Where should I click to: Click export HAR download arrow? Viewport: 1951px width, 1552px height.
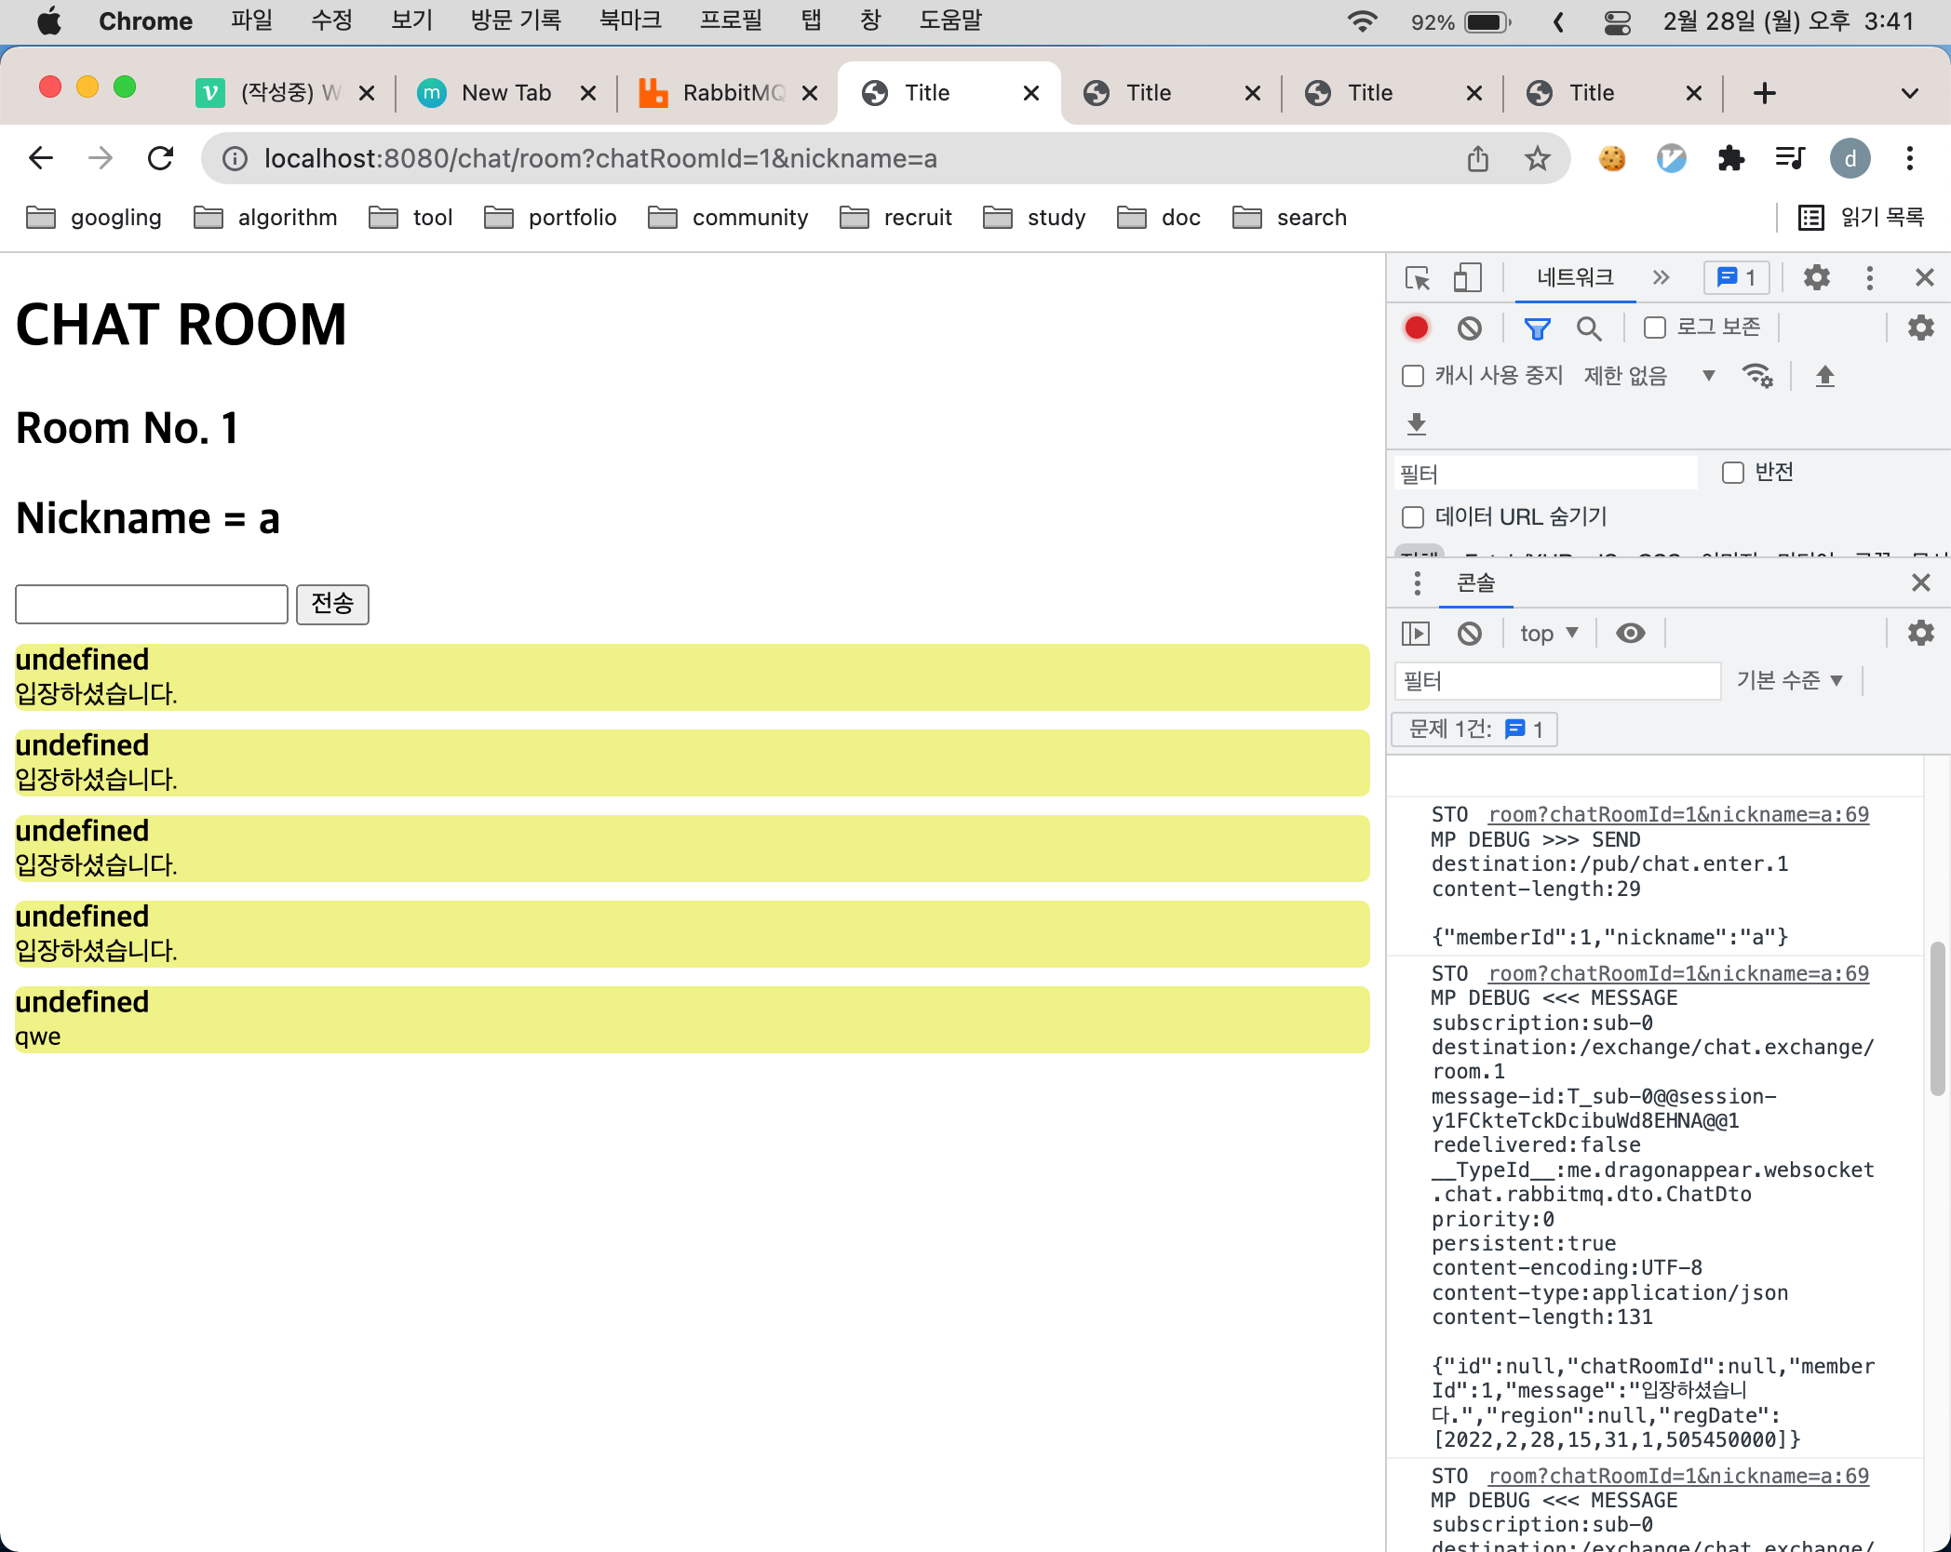pos(1417,424)
